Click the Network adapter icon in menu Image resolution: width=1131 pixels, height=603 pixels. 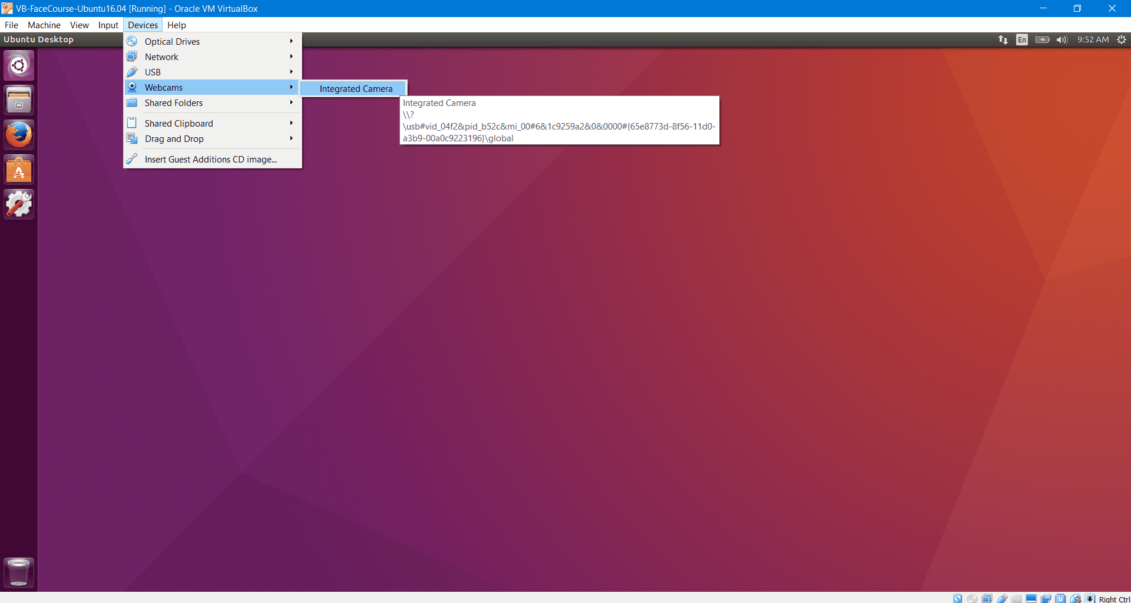point(132,57)
